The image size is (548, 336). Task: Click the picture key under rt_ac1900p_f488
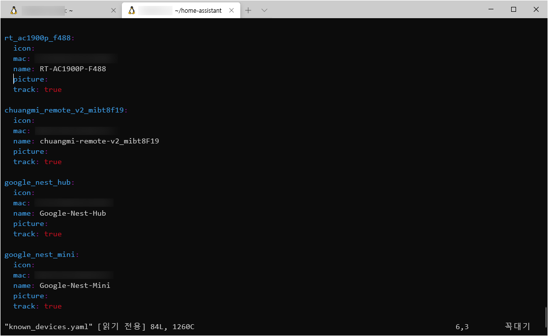pos(29,79)
